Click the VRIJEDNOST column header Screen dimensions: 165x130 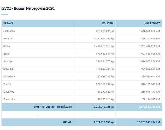(x=152, y=23)
